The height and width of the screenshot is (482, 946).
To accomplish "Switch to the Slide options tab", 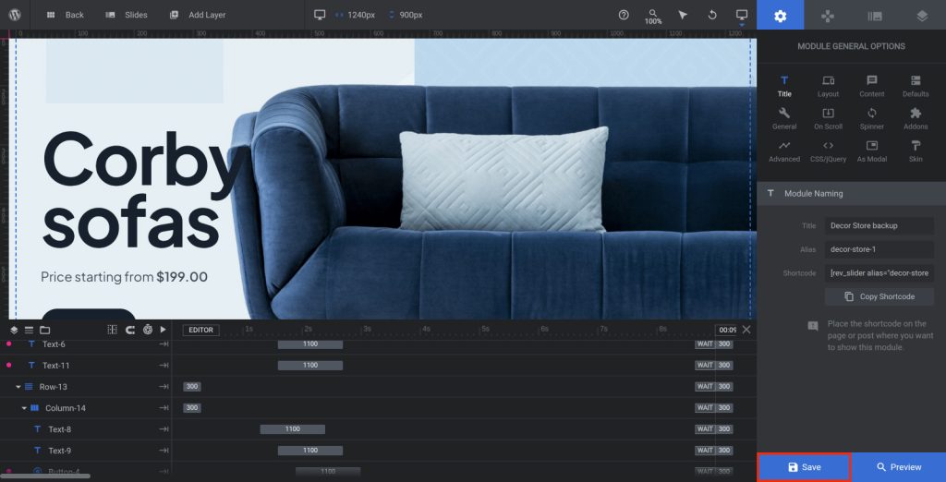I will (875, 16).
